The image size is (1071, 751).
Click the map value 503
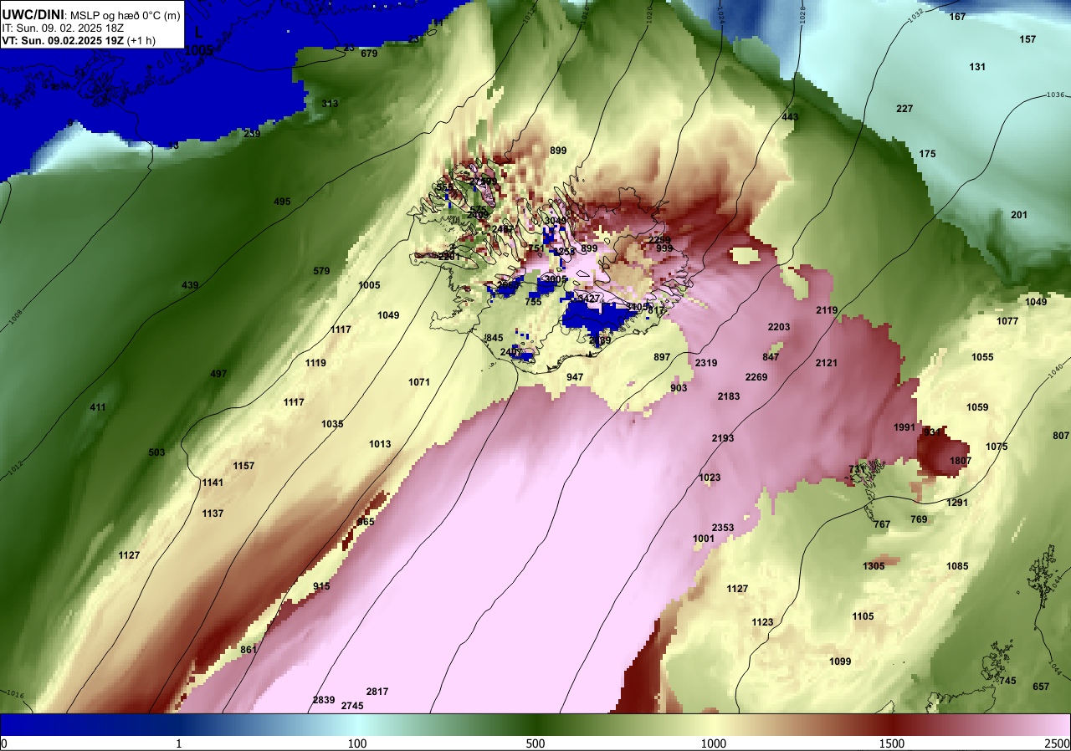point(156,452)
